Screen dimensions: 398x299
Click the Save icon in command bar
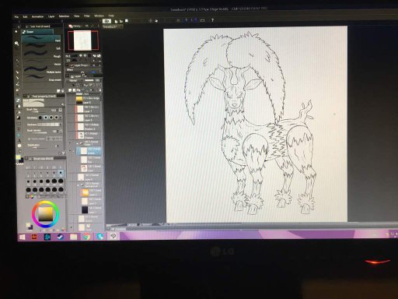click(127, 21)
